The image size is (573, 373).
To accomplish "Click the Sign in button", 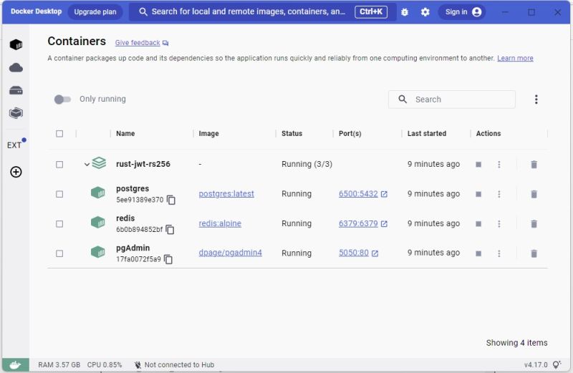I will click(x=462, y=12).
